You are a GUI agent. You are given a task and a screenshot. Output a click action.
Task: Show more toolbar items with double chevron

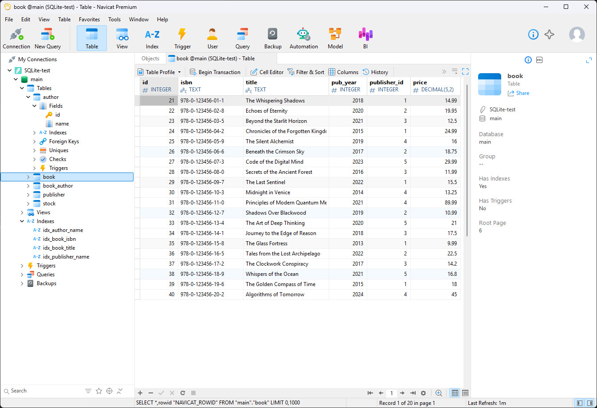(444, 71)
